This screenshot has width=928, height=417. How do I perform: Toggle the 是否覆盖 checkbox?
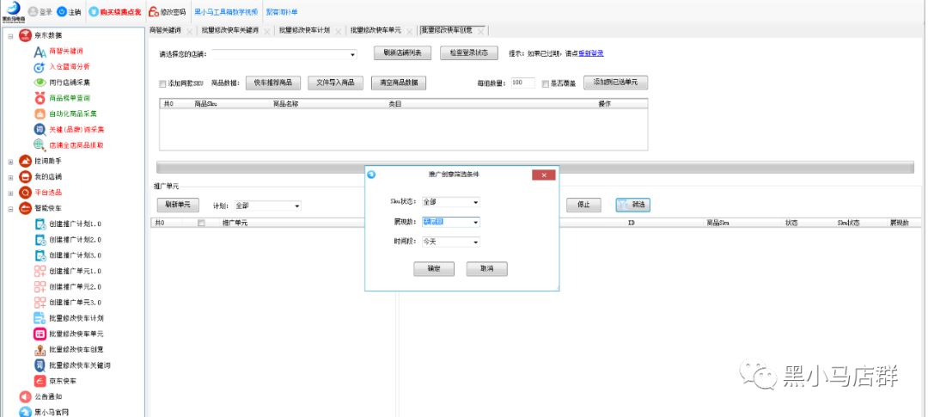tap(545, 84)
